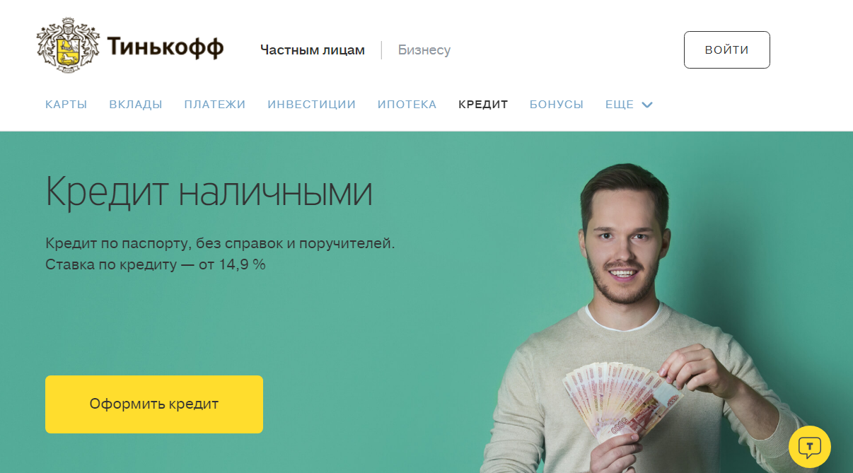This screenshot has width=853, height=473.
Task: Click the Тинькофф wordmark text
Action: click(x=166, y=47)
